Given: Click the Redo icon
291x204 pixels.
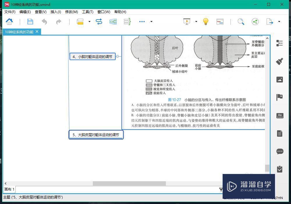Looking at the screenshot, I should click(58, 22).
